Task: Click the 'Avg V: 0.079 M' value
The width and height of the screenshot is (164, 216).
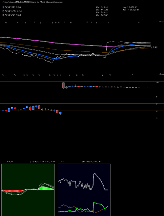Action: click(x=130, y=7)
